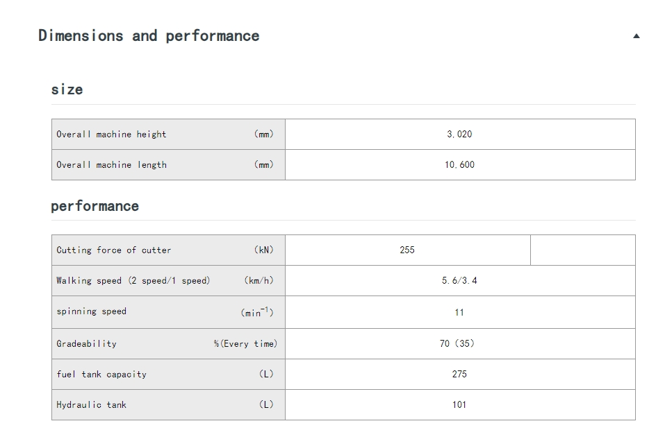
Task: Select the 275 fuel tank value
Action: coord(459,374)
